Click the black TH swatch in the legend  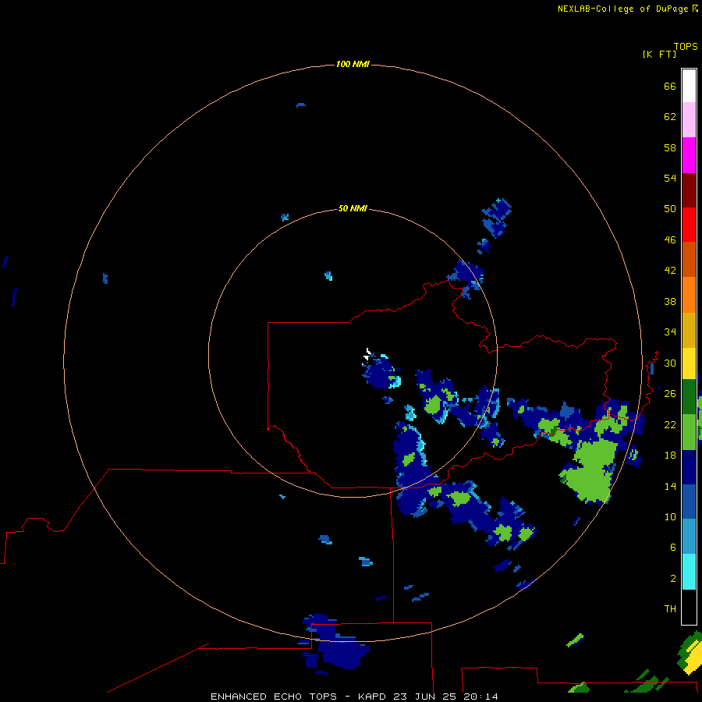pos(689,607)
